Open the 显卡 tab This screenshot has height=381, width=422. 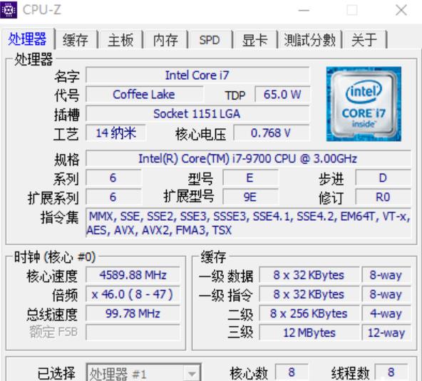click(x=254, y=40)
